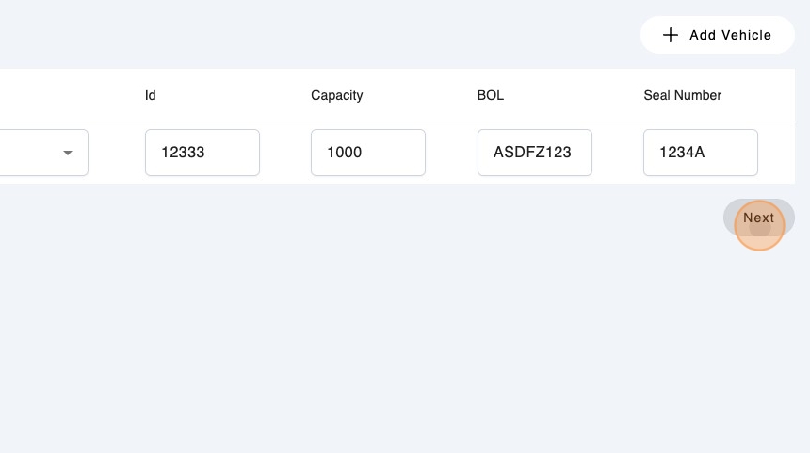Click the Seal Number column header
The image size is (810, 453).
click(682, 95)
